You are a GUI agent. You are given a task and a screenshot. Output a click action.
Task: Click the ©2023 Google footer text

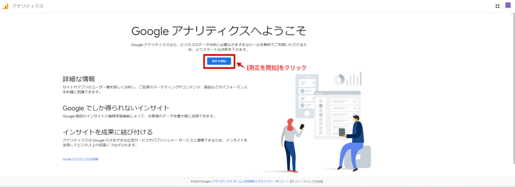[x=200, y=181]
